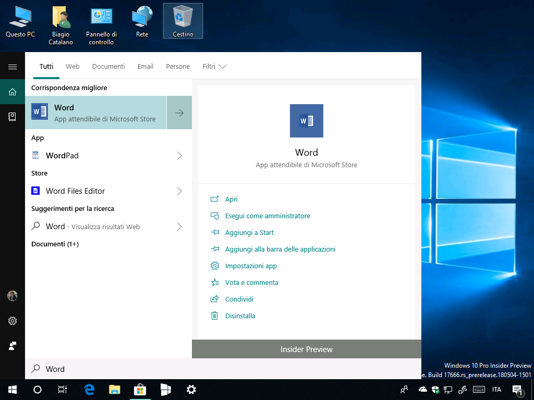Screen dimensions: 534x400
Task: Expand Word result details arrow
Action: [x=179, y=113]
